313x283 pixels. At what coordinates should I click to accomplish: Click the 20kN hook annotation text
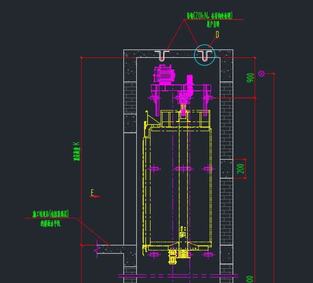point(210,16)
